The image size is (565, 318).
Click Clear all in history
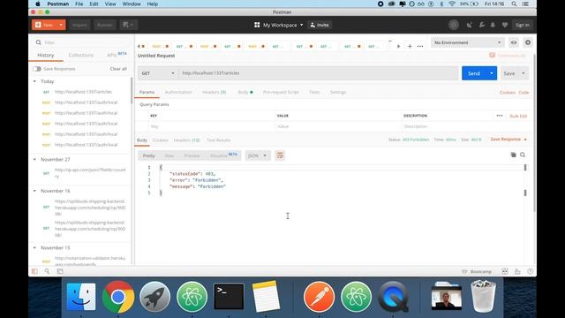tap(118, 69)
